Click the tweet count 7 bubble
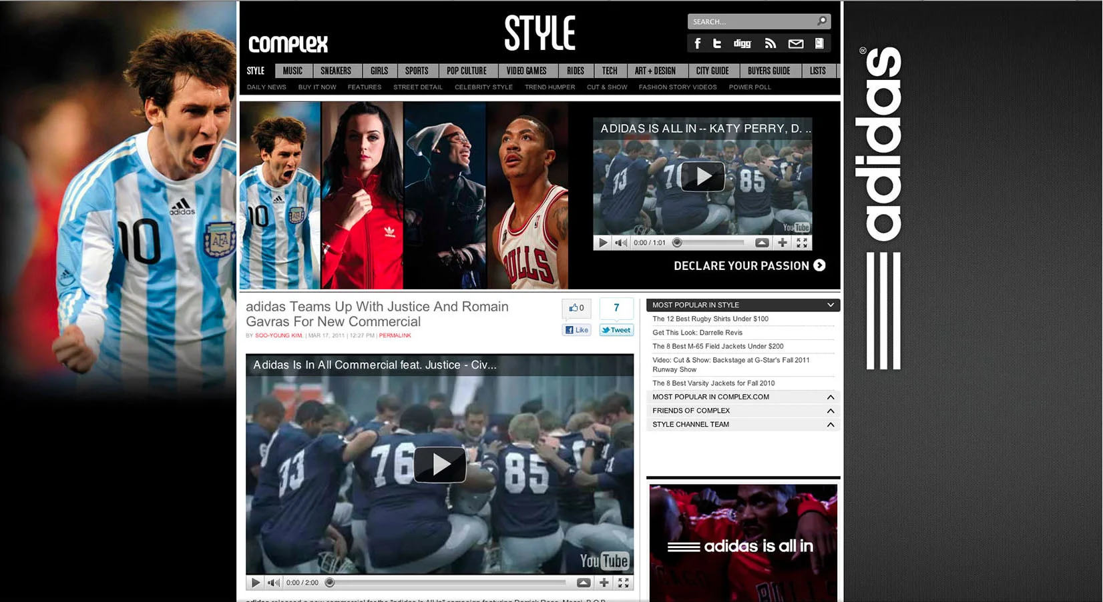Screen dimensions: 1103x602 click(x=616, y=308)
